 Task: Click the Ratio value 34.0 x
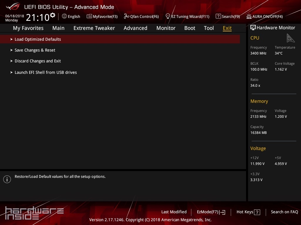pyautogui.click(x=255, y=86)
